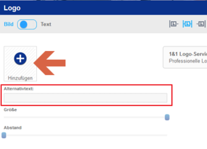This screenshot has width=207, height=149.
Task: Focus the Alternativtext input field
Action: pyautogui.click(x=85, y=98)
